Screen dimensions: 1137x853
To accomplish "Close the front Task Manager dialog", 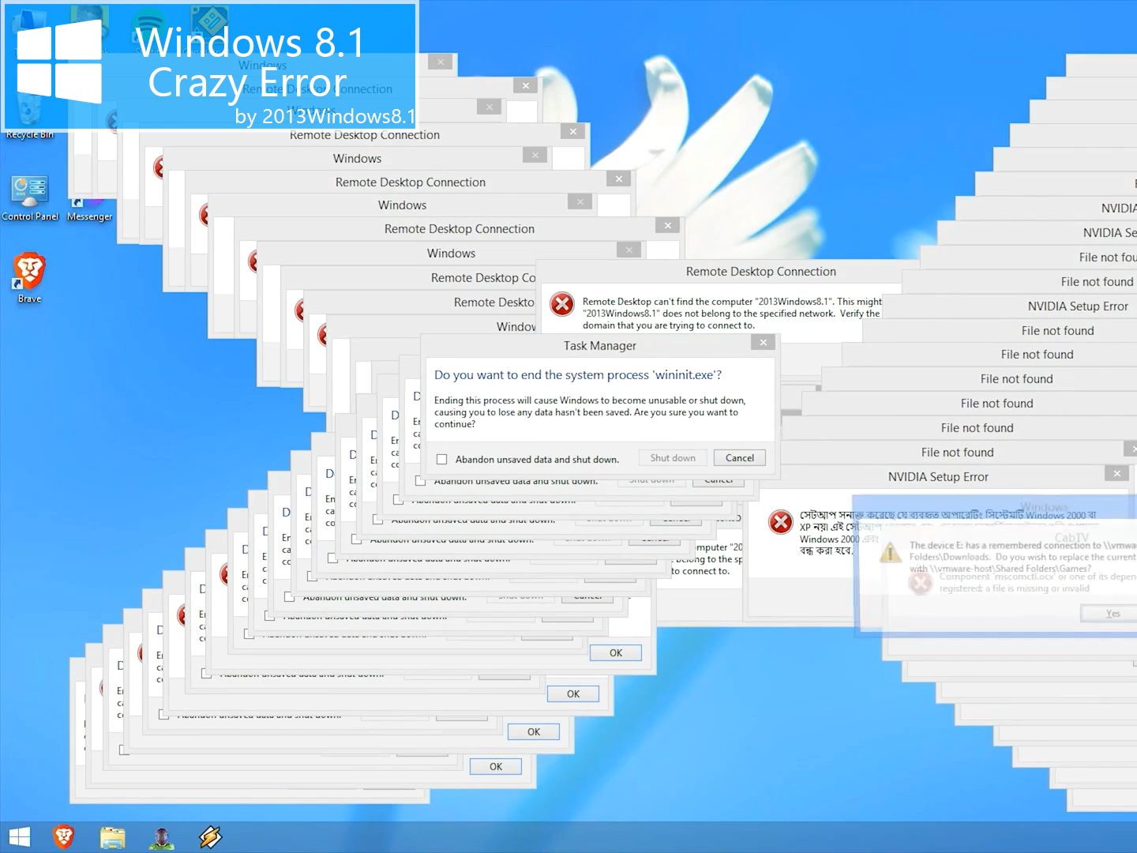I will click(x=763, y=343).
